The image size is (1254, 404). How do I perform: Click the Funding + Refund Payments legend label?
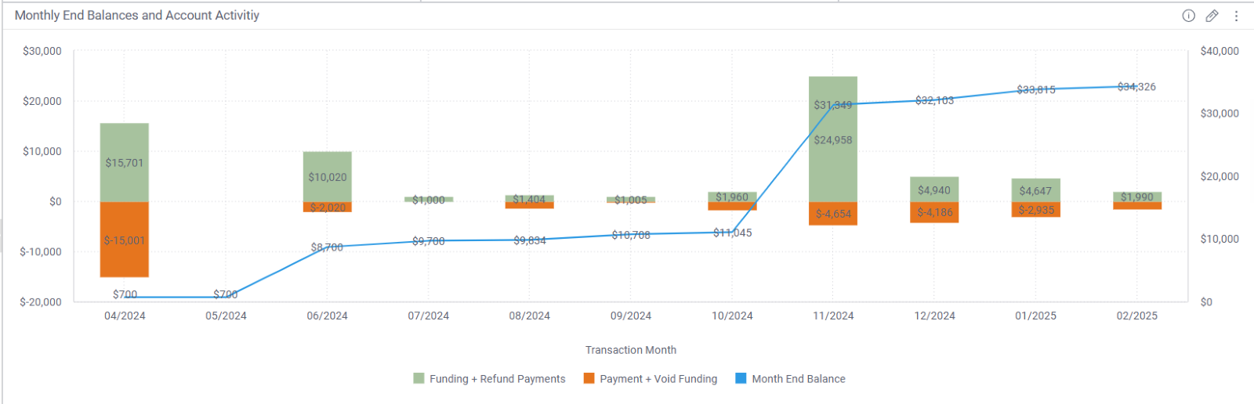(x=497, y=379)
